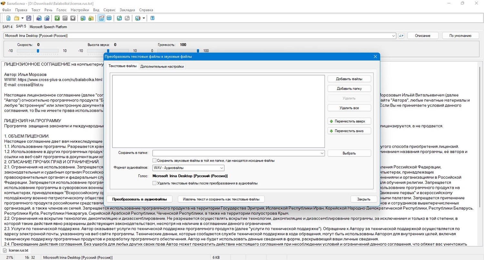The image size is (484, 260).
Task: Close the convert text files dialog
Action: 375,56
